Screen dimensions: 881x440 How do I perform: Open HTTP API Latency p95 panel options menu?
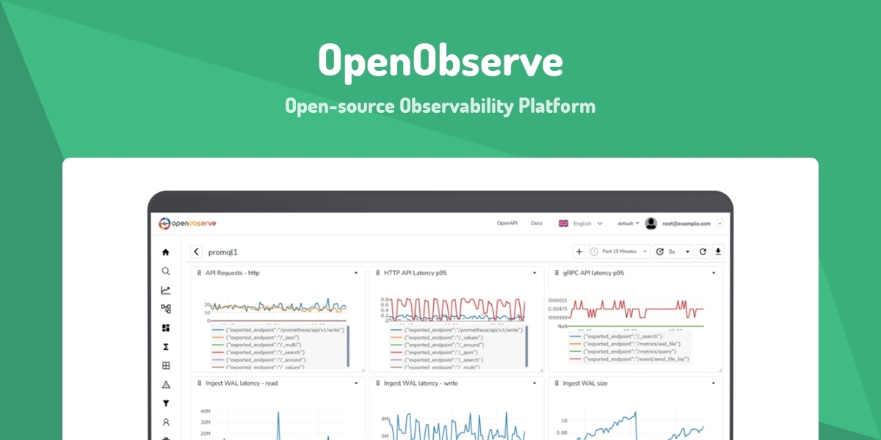534,273
